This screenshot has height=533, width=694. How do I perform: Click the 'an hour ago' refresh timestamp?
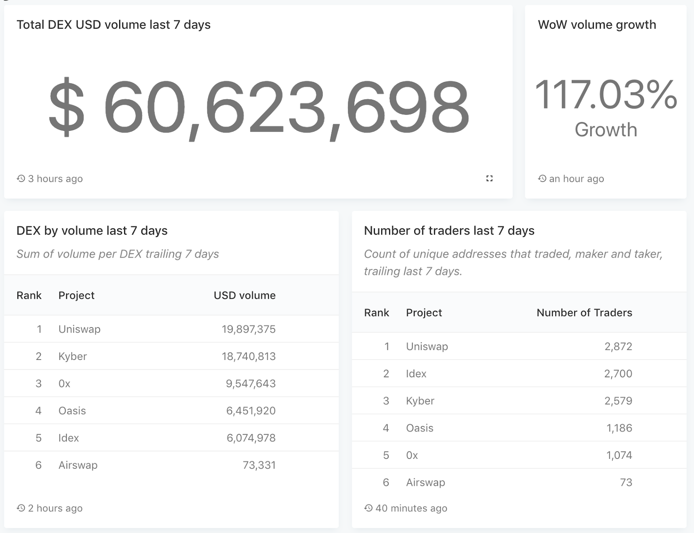point(576,179)
